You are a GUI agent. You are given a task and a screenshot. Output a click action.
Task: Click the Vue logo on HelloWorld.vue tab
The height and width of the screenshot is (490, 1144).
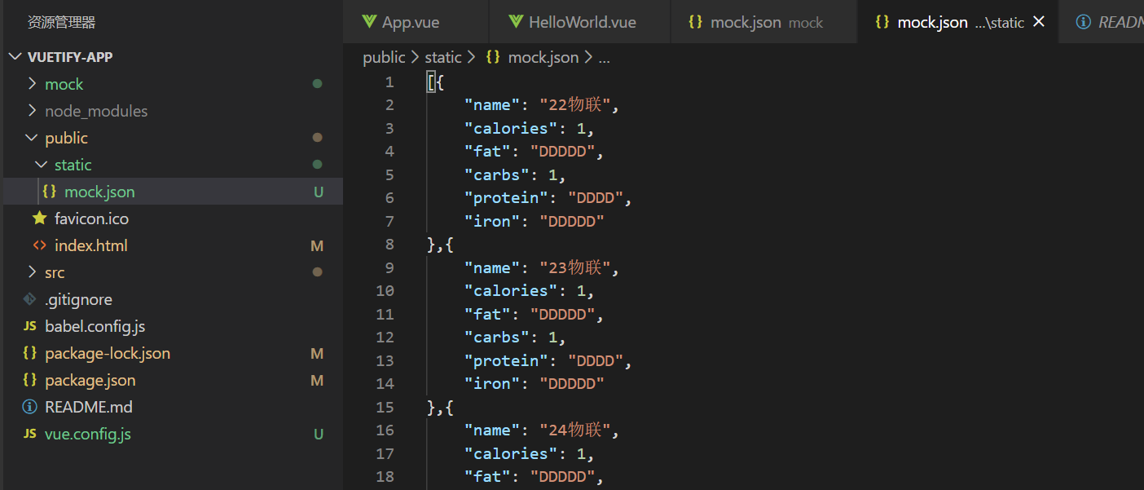(x=516, y=22)
